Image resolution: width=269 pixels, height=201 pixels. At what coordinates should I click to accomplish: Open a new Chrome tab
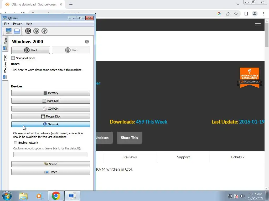click(x=71, y=5)
